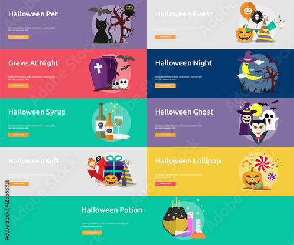The image size is (294, 245).
Task: Click Learn More under Halloween Pet
Action: pyautogui.click(x=18, y=36)
